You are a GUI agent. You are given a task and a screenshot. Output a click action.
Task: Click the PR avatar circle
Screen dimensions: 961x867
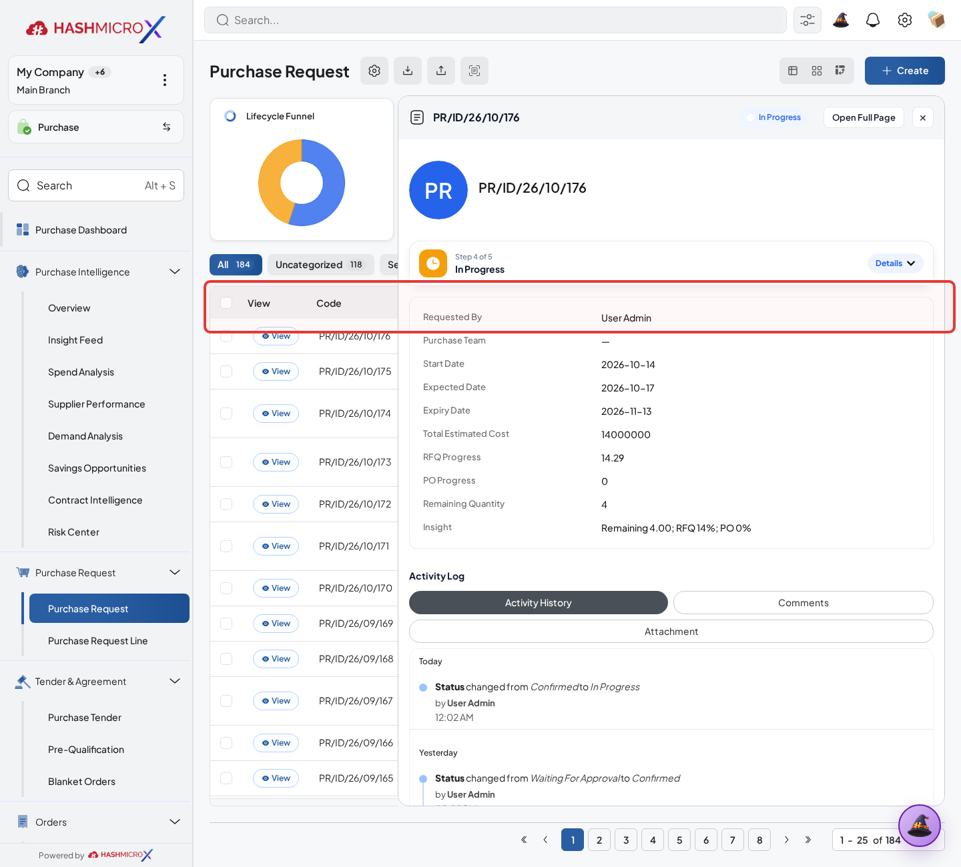(438, 190)
